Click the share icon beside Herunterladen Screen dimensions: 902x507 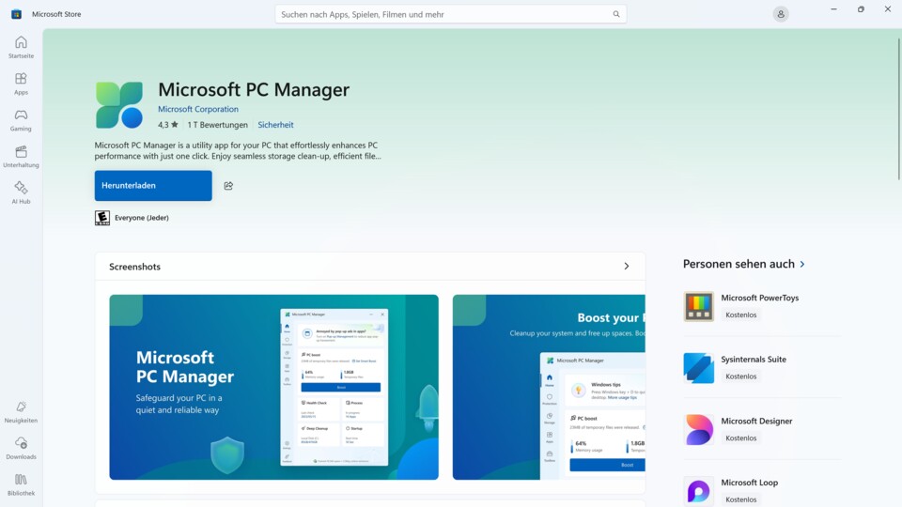coord(228,186)
